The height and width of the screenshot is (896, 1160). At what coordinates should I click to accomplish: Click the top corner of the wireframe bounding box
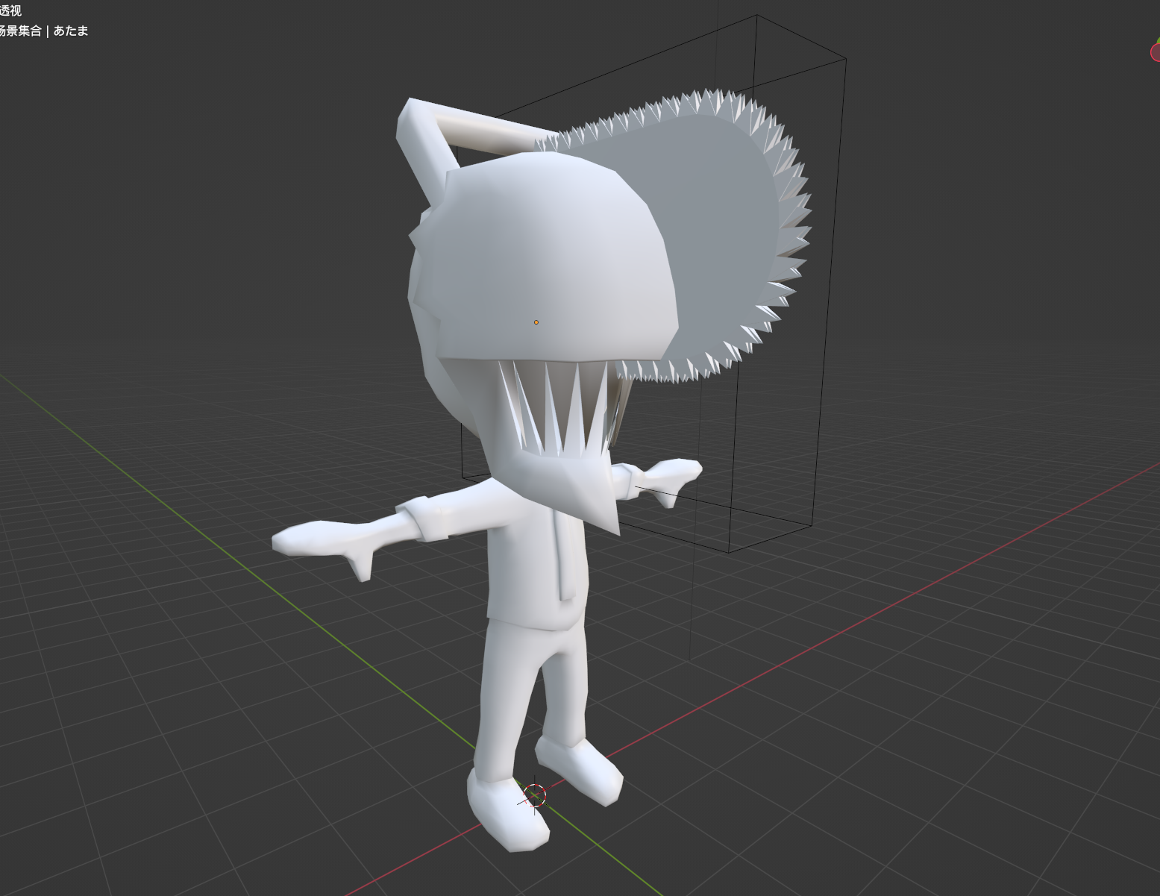pyautogui.click(x=756, y=15)
